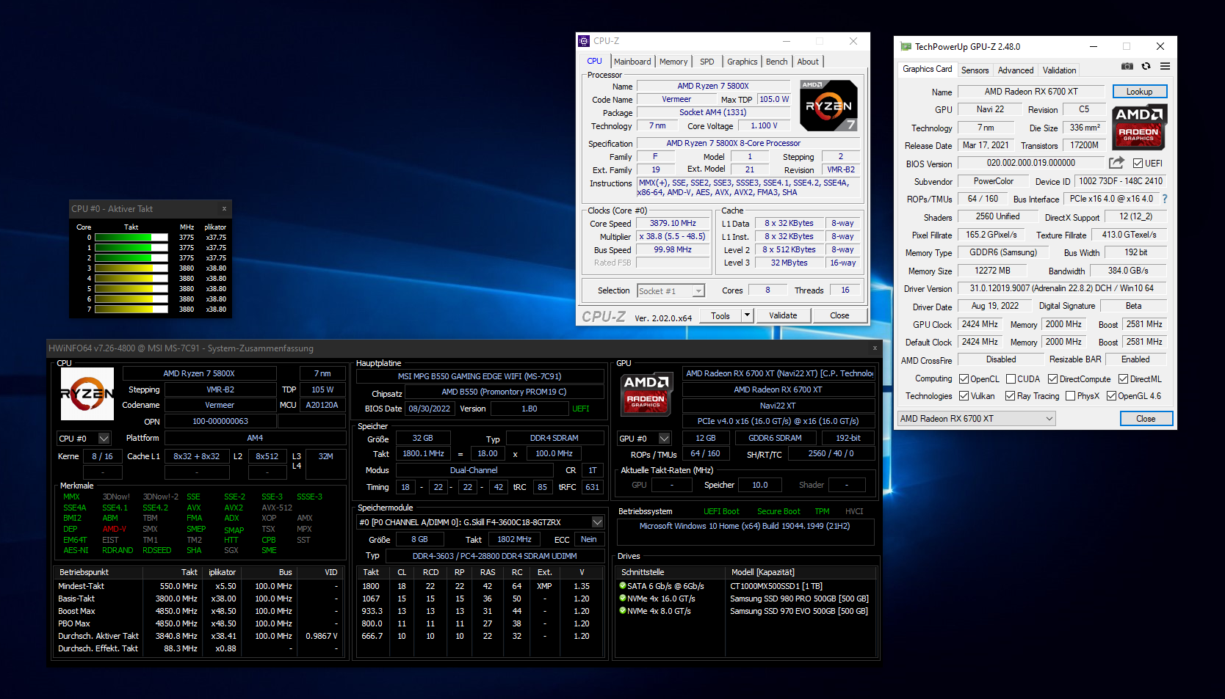
Task: Click the Secure Boot label in HWiNFO
Action: tap(778, 511)
